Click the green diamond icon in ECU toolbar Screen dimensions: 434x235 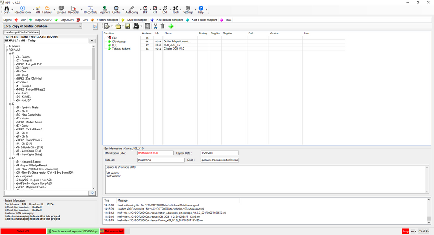(x=171, y=26)
